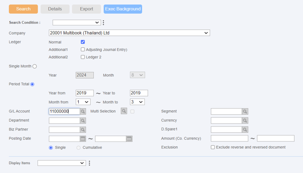The image size is (303, 173).
Task: Open the Display Items dropdown
Action: tap(62, 163)
